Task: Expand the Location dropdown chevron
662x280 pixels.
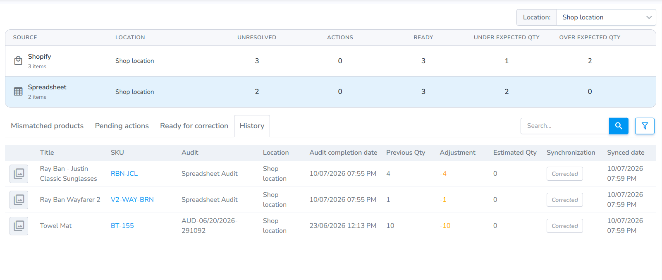Action: pos(649,17)
